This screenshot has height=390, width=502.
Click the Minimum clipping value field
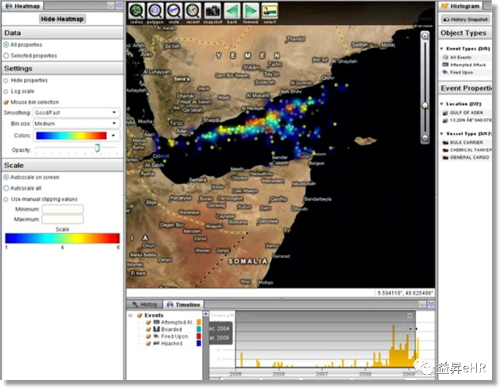(62, 209)
